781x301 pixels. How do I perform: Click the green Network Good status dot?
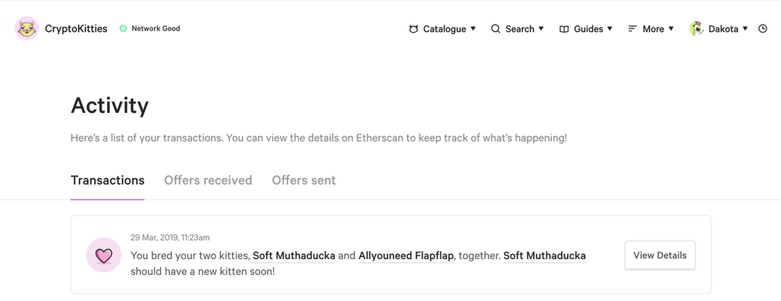click(x=123, y=29)
